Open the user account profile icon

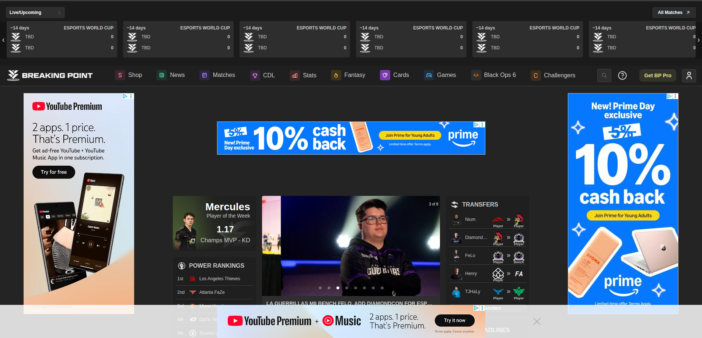(x=689, y=75)
